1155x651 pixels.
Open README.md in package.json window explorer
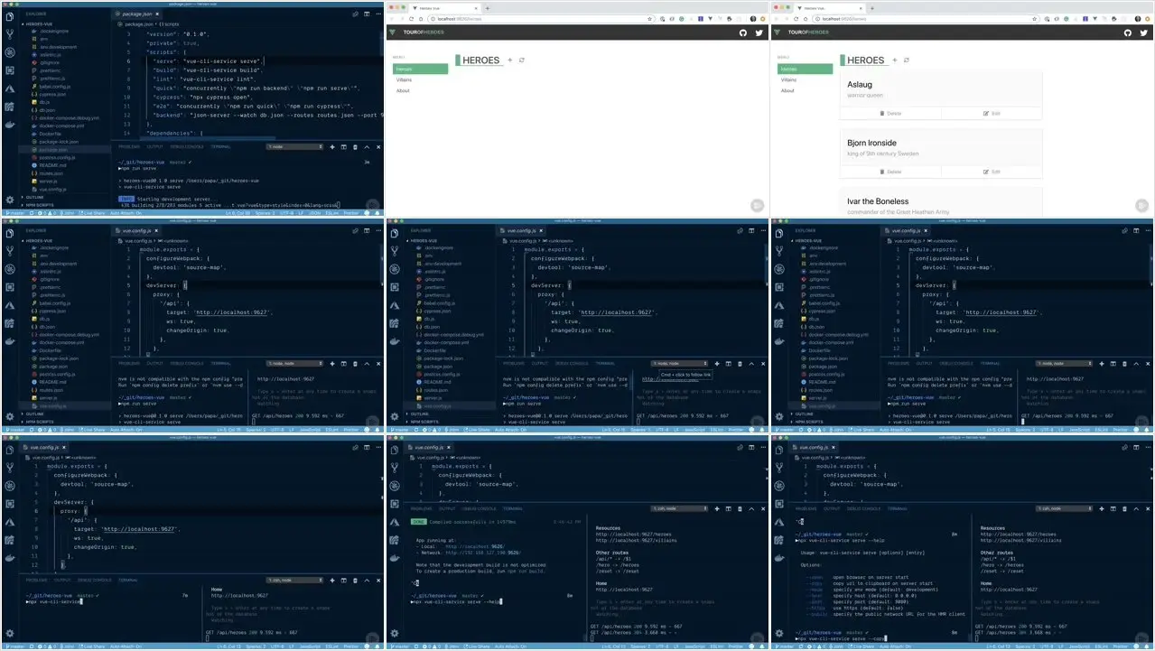[52, 165]
